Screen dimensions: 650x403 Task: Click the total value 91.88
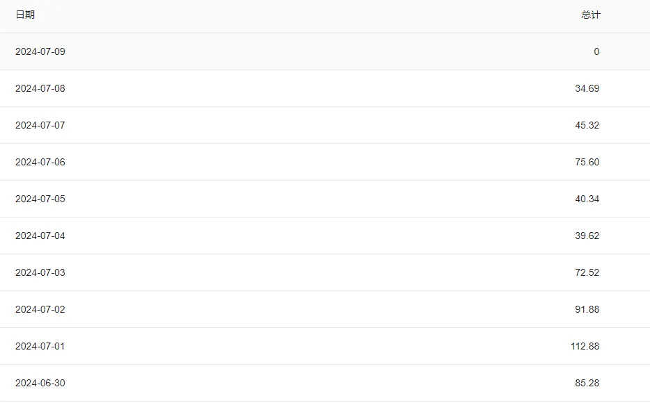[587, 309]
